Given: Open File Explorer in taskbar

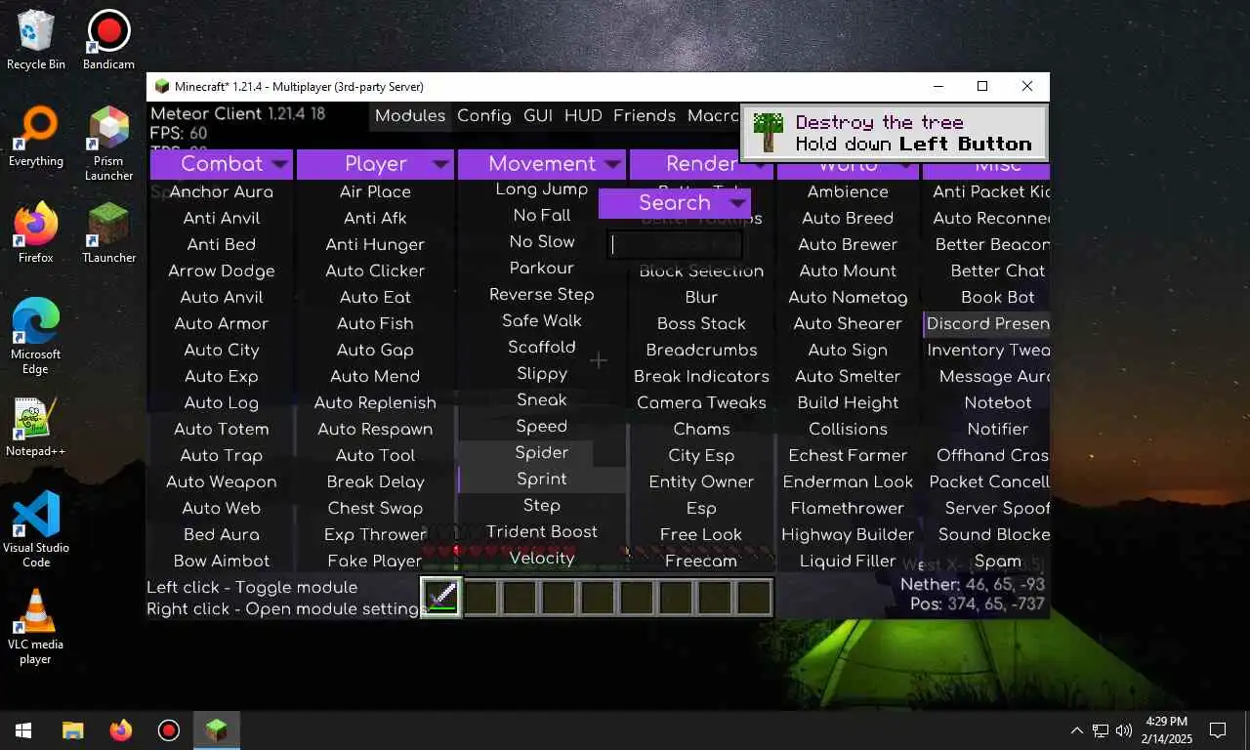Looking at the screenshot, I should pos(73,730).
